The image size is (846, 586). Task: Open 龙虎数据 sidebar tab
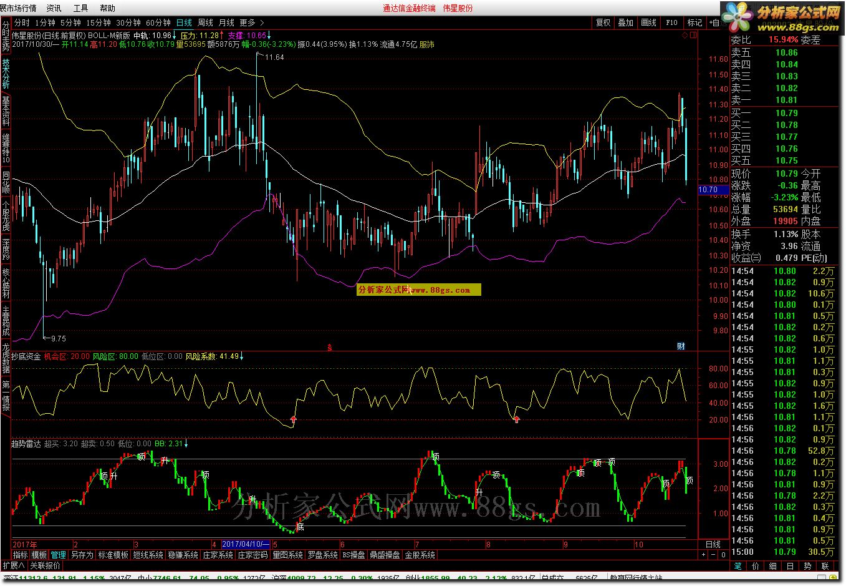(x=6, y=357)
